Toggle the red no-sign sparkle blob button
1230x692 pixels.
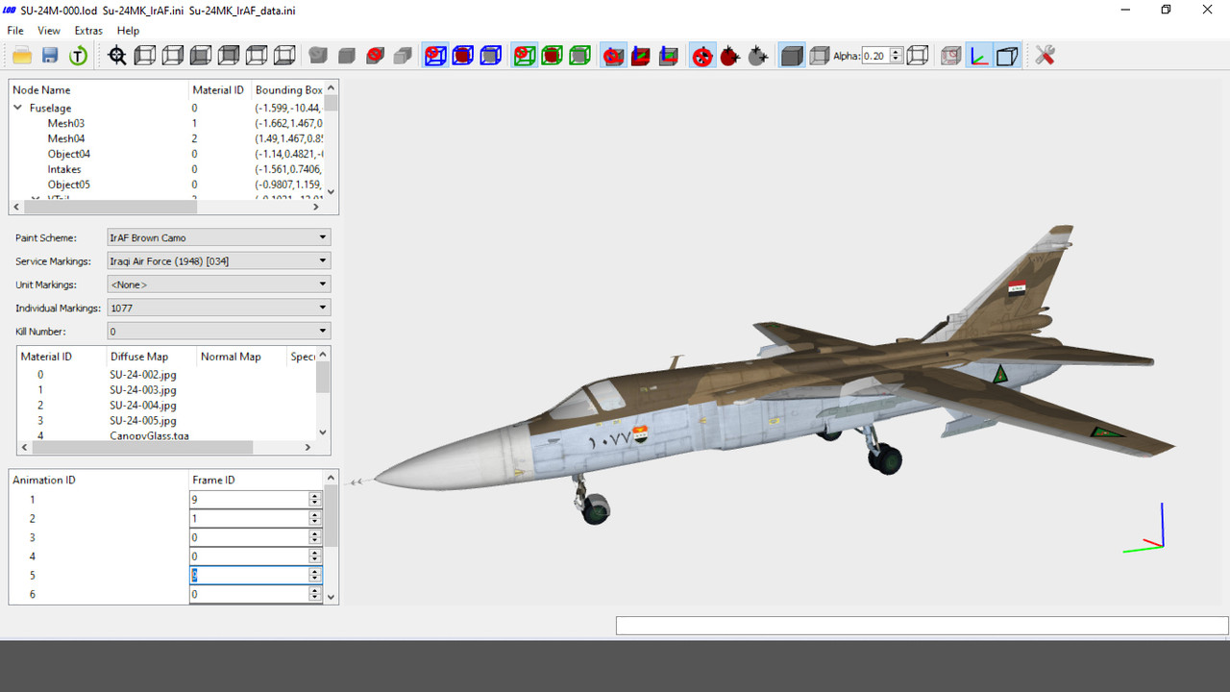702,56
